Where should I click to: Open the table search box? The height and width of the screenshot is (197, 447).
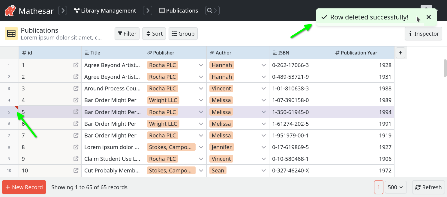212,10
